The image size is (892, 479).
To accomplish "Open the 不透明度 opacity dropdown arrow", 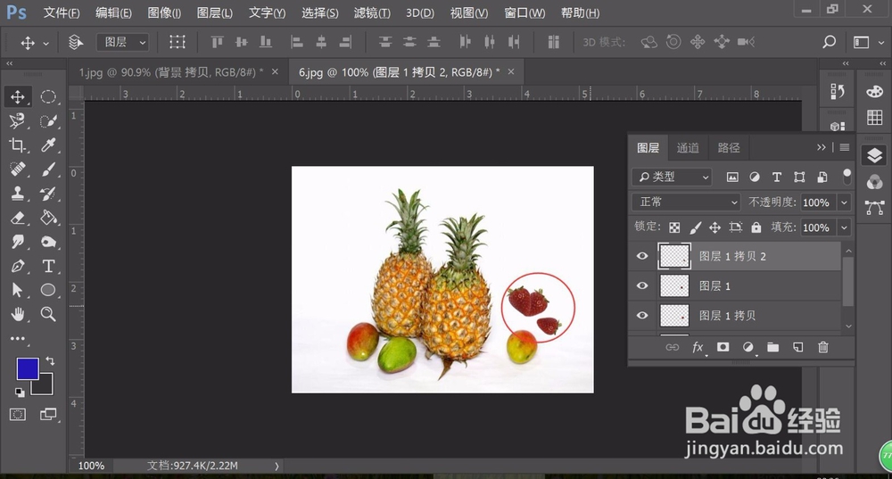I will coord(844,202).
